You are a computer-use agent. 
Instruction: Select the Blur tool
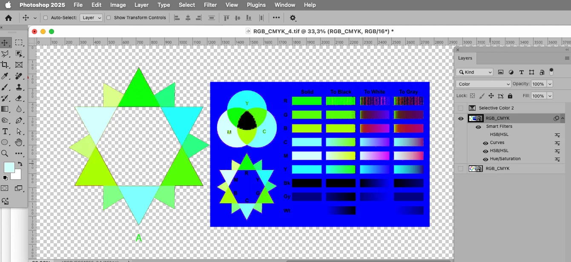pyautogui.click(x=19, y=109)
